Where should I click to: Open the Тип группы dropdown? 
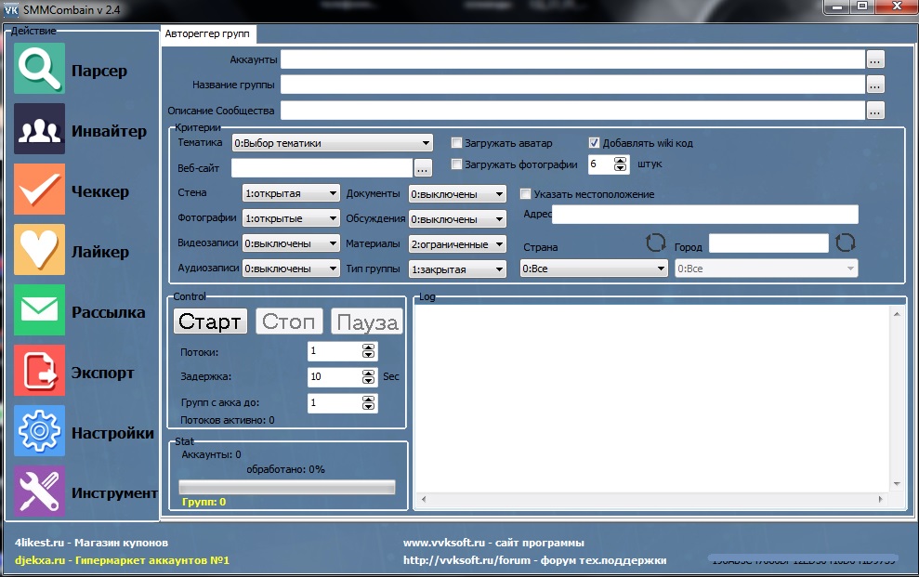457,269
